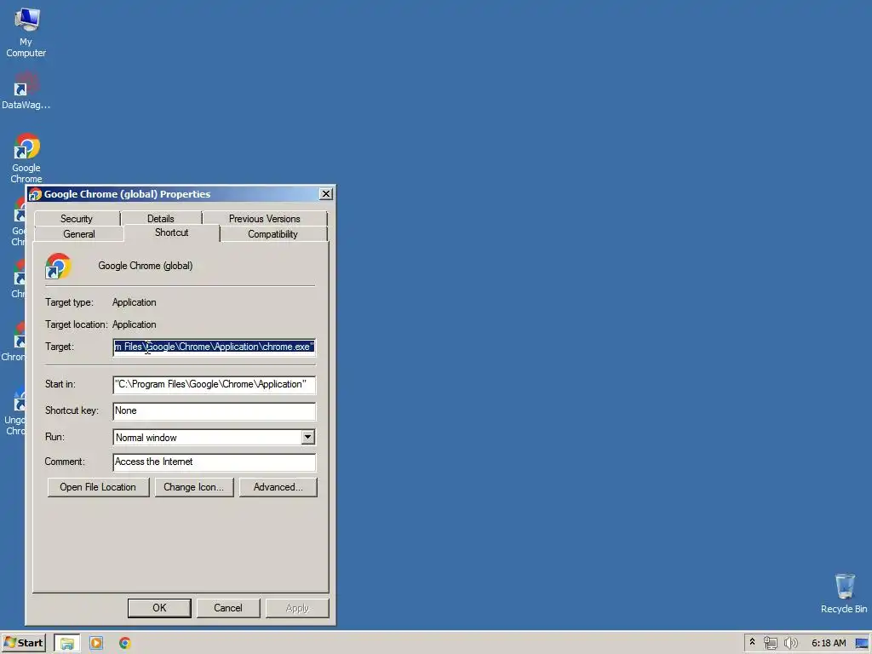Expand the Run dropdown arrow
Image resolution: width=872 pixels, height=654 pixels.
(x=307, y=437)
